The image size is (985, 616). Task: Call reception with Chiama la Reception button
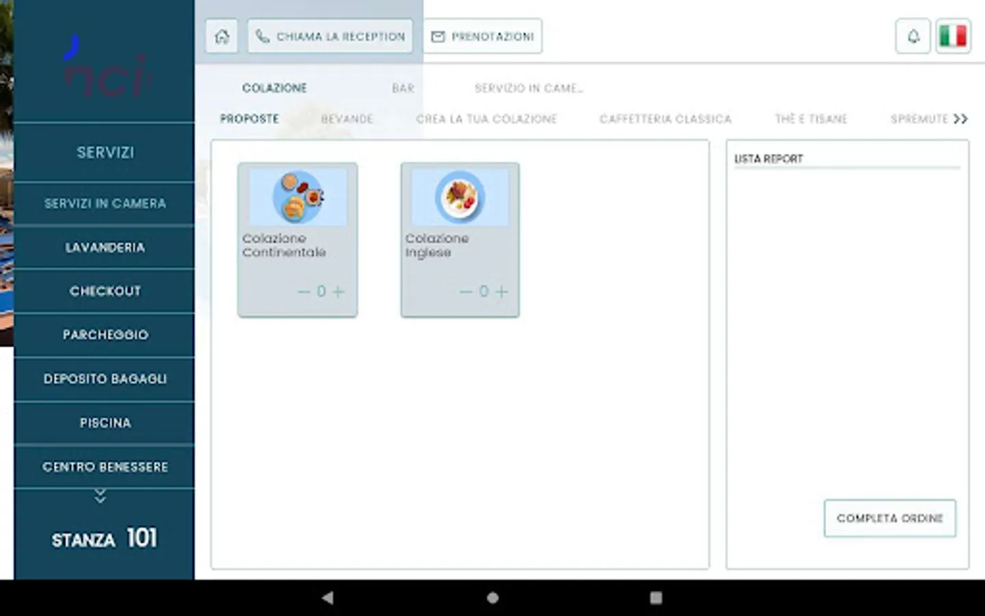(x=330, y=36)
